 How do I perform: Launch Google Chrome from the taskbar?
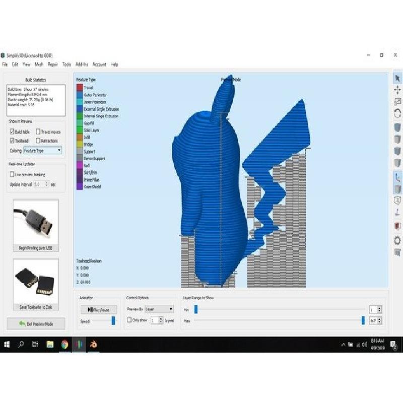64,345
